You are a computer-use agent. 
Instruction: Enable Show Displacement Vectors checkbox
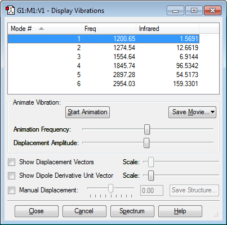11,162
